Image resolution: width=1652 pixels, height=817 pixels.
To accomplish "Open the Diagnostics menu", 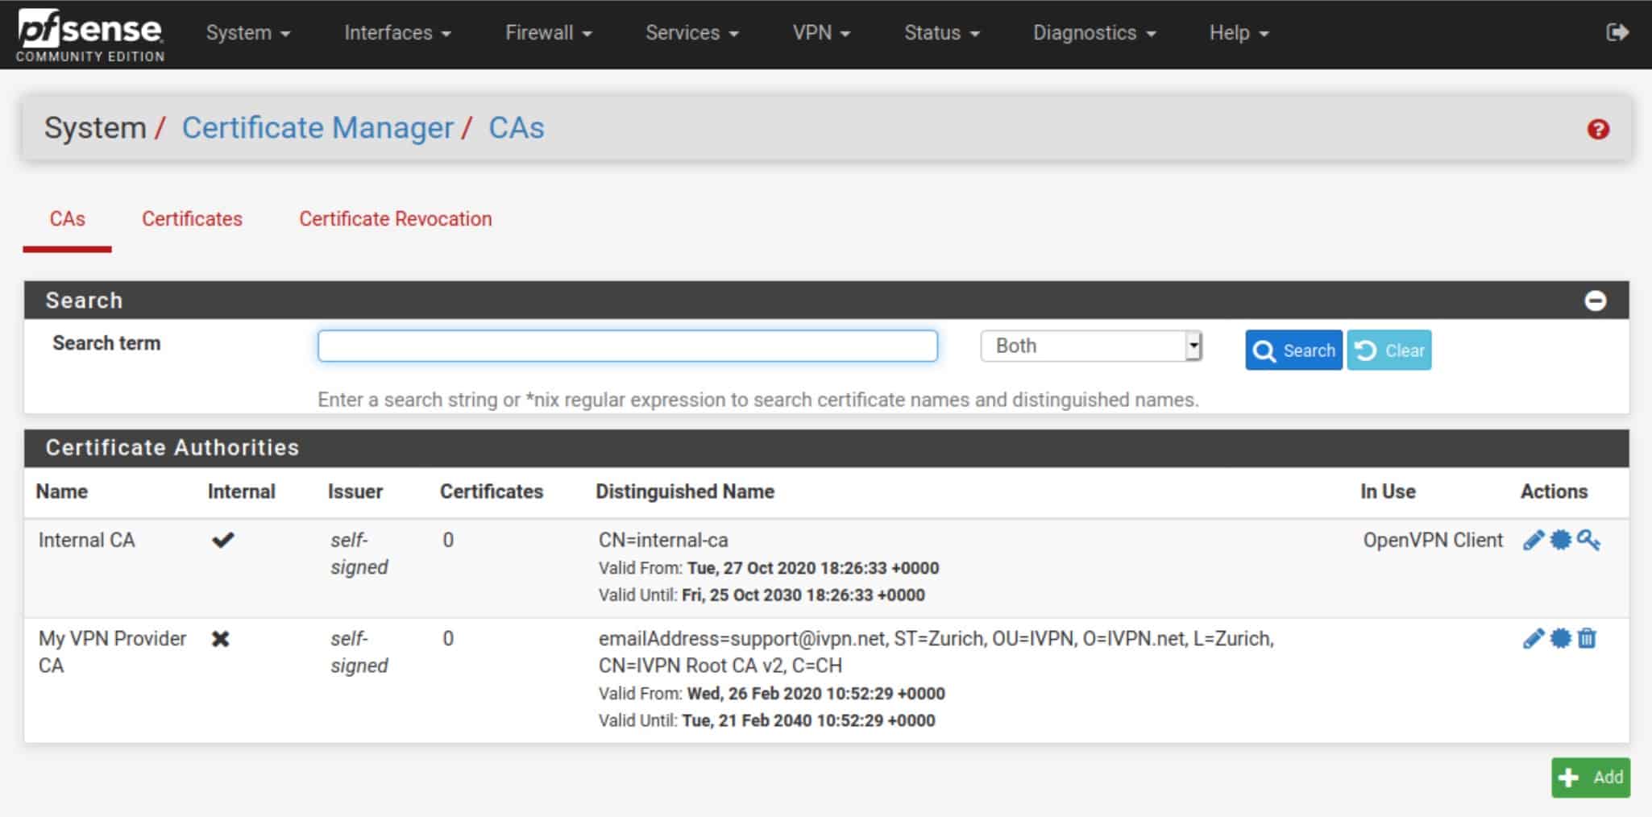I will pos(1094,33).
